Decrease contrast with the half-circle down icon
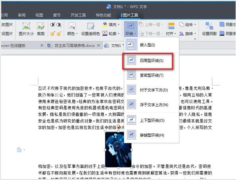The width and height of the screenshot is (236, 180). pyautogui.click(x=59, y=25)
